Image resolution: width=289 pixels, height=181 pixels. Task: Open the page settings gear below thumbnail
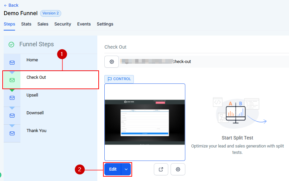click(178, 169)
